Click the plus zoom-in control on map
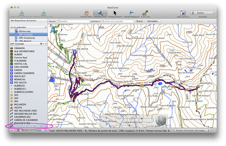 click(x=151, y=119)
